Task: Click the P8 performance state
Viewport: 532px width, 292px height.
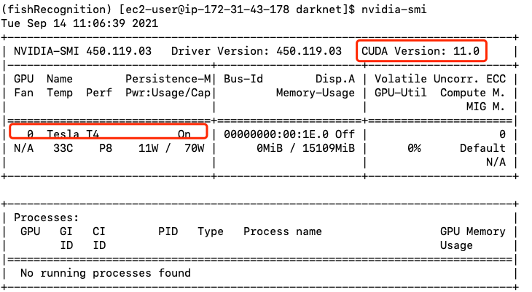Action: coord(106,148)
